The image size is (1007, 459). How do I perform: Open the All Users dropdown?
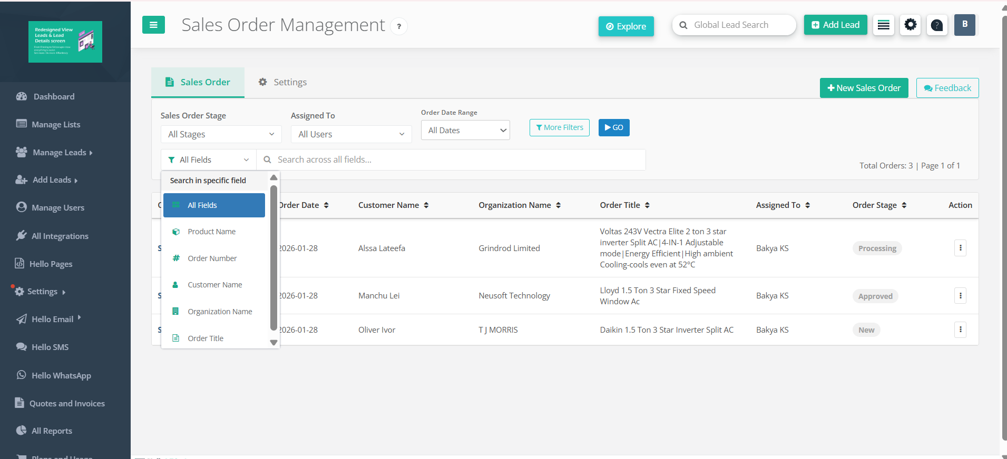[351, 134]
